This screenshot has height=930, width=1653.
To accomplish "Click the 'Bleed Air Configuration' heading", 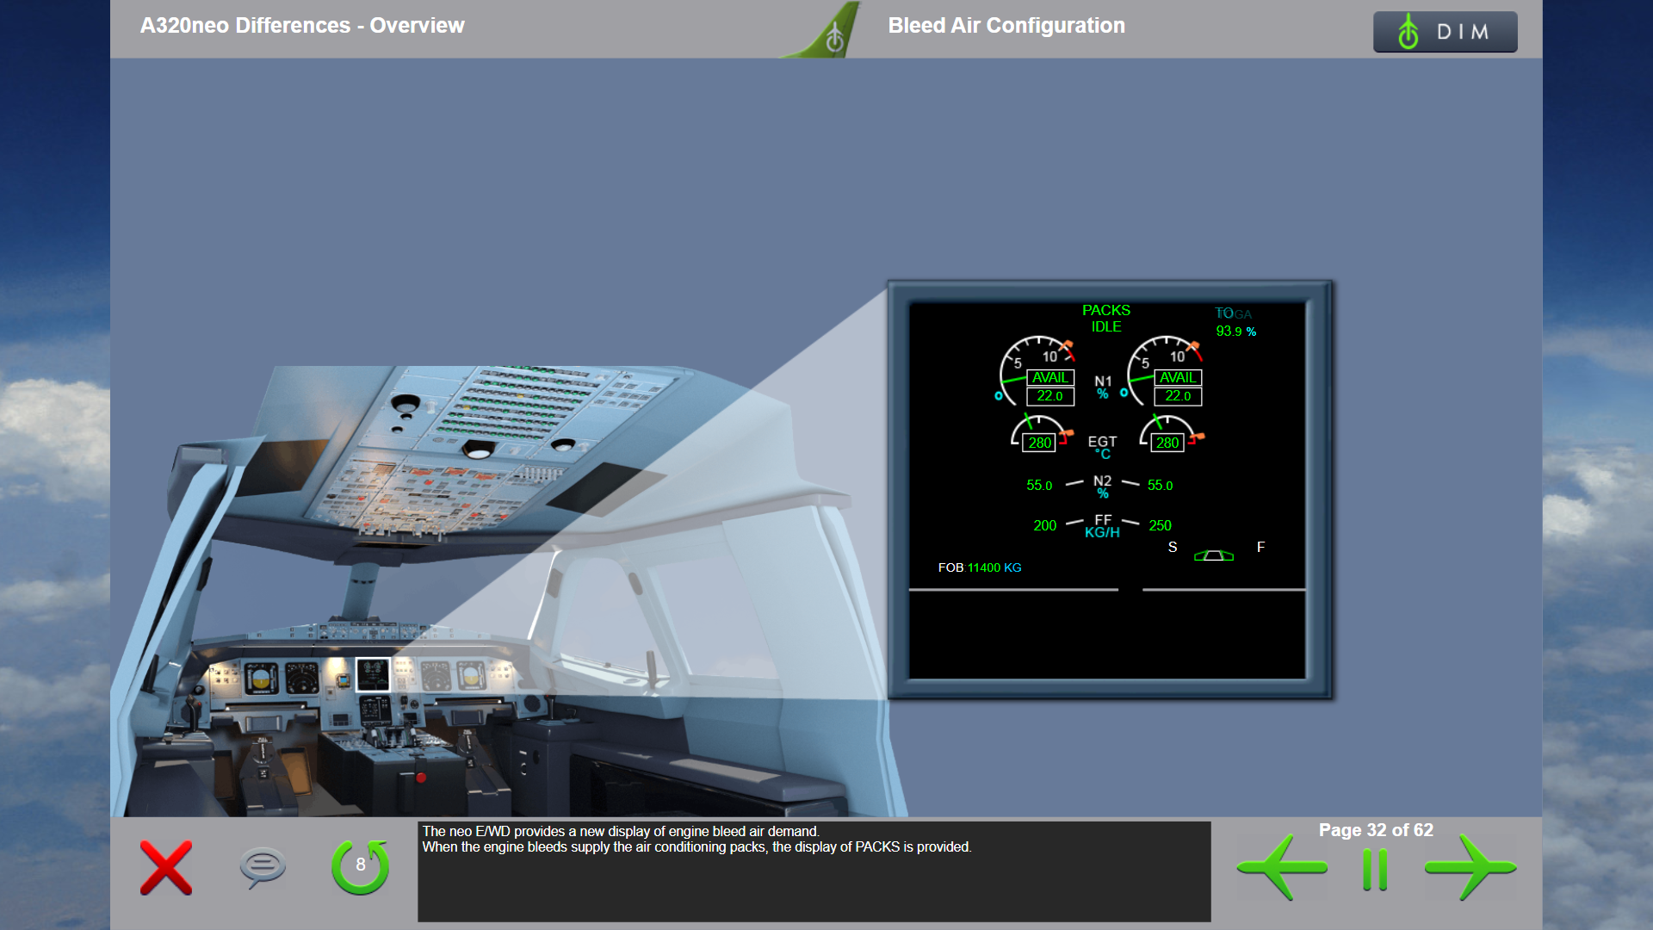I will click(x=1006, y=26).
